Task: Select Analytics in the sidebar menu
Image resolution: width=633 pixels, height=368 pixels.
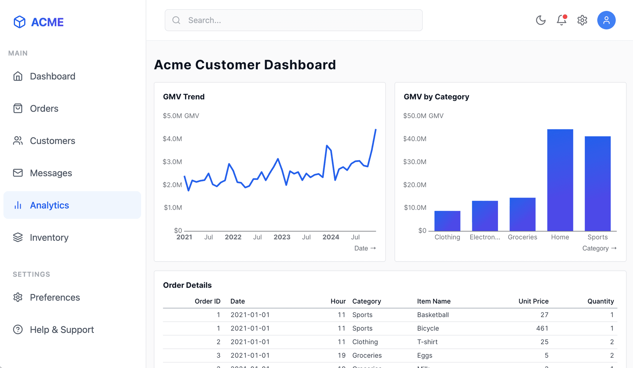Action: point(49,205)
